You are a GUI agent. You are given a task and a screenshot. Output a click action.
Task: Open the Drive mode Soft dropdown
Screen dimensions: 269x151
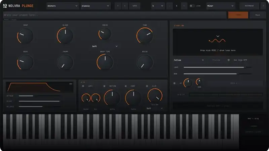click(105, 46)
